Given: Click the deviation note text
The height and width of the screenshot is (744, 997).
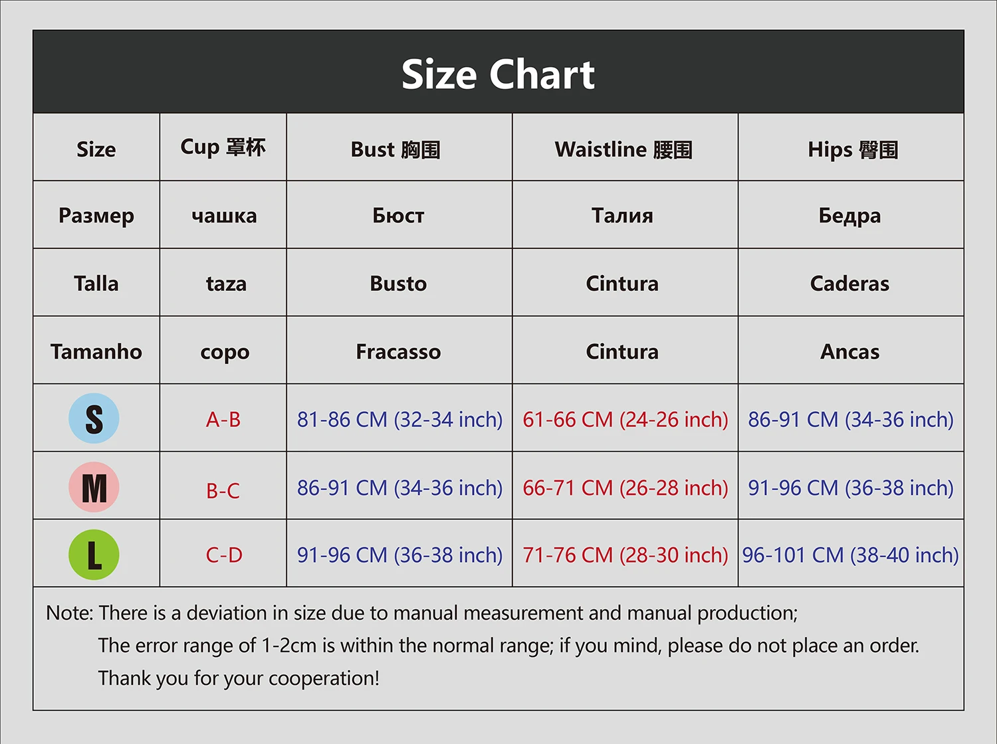Looking at the screenshot, I should [483, 645].
